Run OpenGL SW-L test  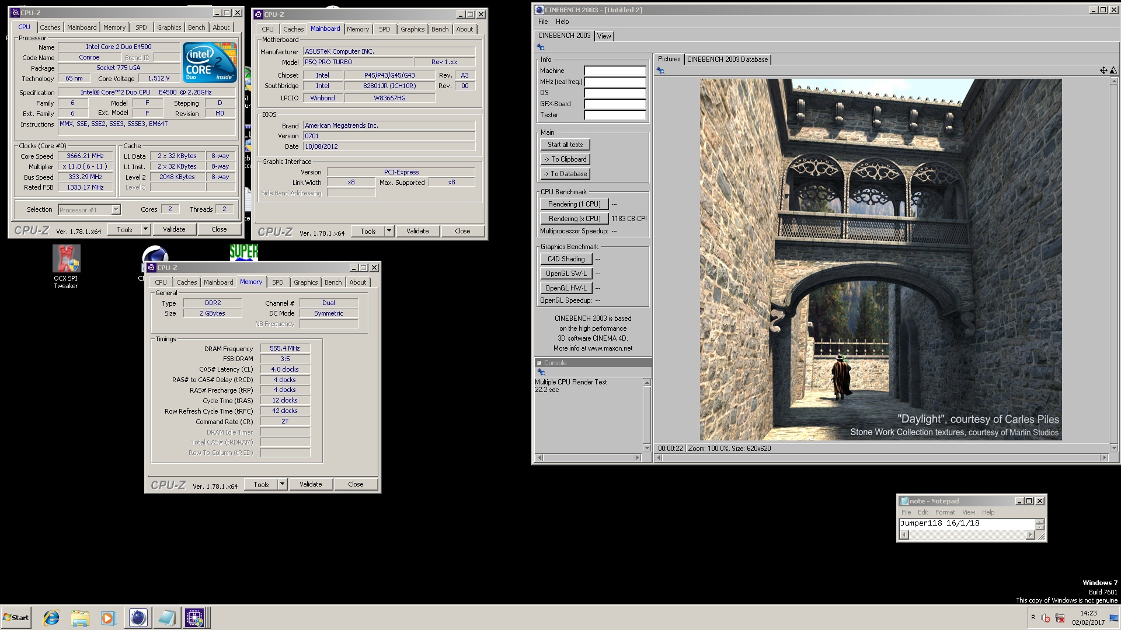coord(566,274)
